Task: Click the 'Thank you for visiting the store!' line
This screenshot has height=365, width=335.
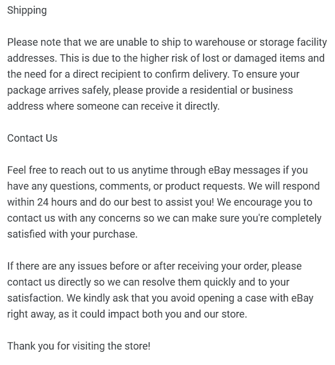Action: pos(79,346)
